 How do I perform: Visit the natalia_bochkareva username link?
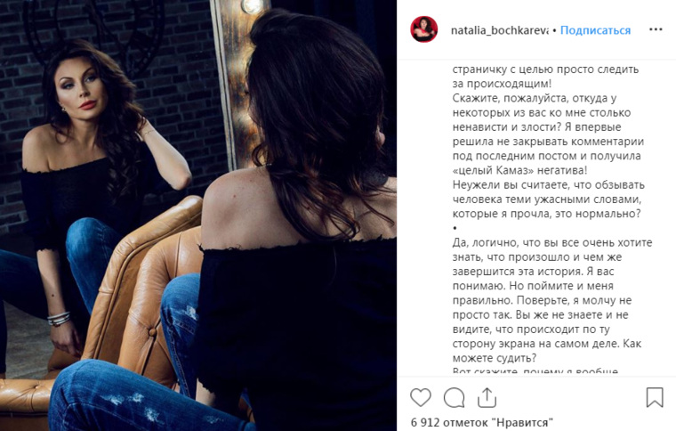pos(499,30)
